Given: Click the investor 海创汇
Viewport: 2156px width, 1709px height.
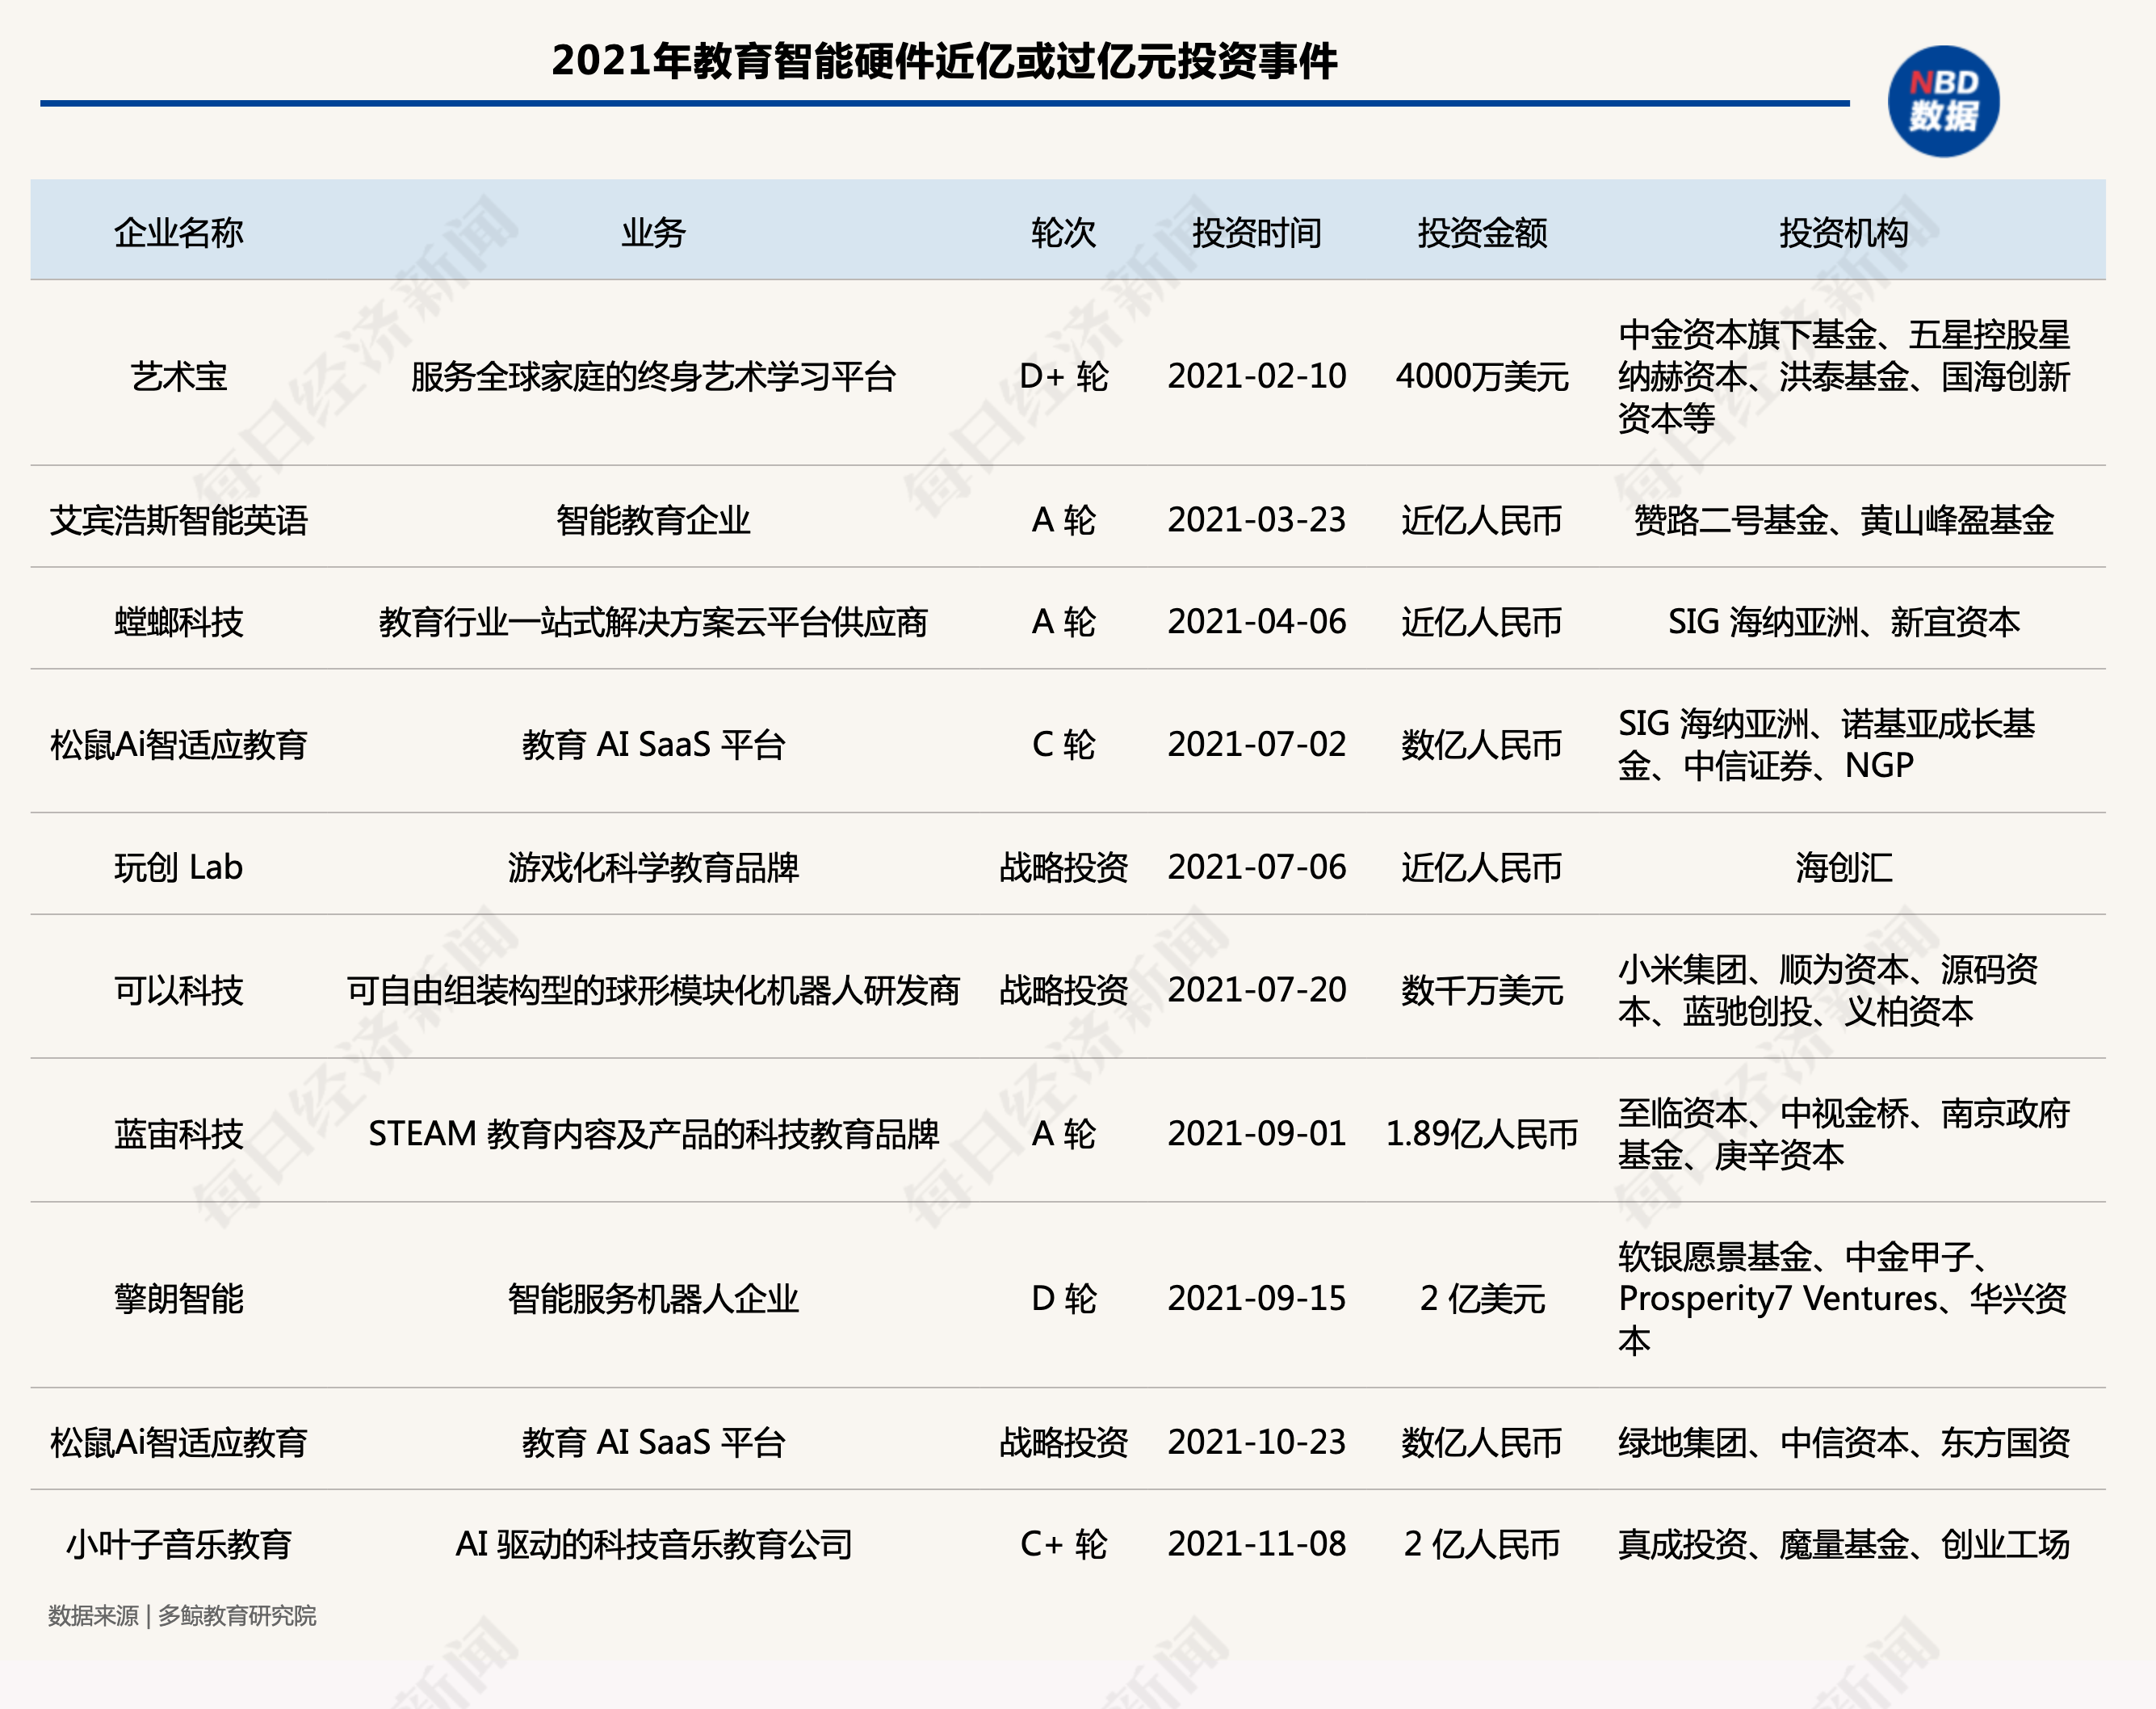Looking at the screenshot, I should tap(1843, 868).
